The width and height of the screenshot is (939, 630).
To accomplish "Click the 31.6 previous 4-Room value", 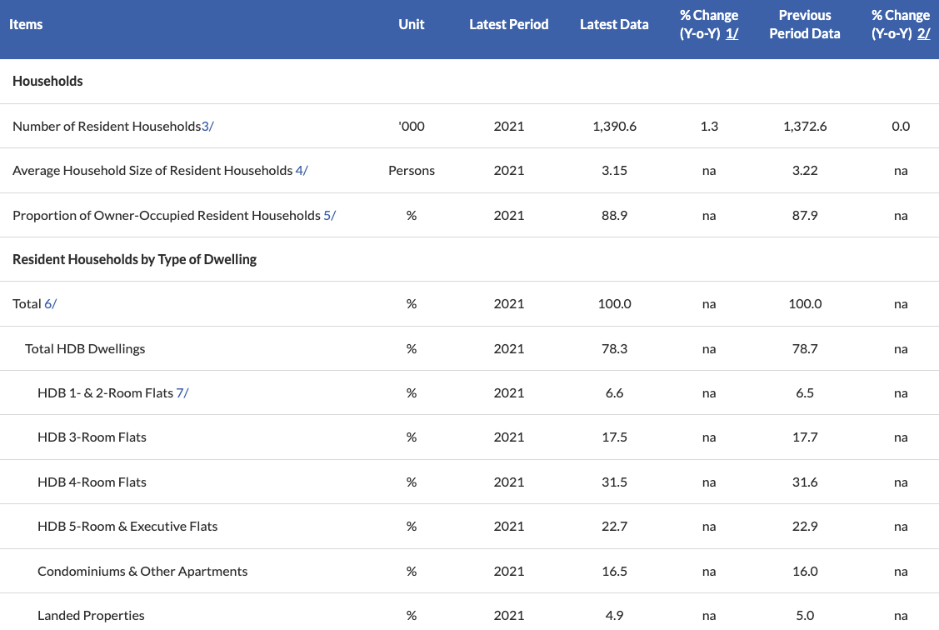I will pos(805,482).
